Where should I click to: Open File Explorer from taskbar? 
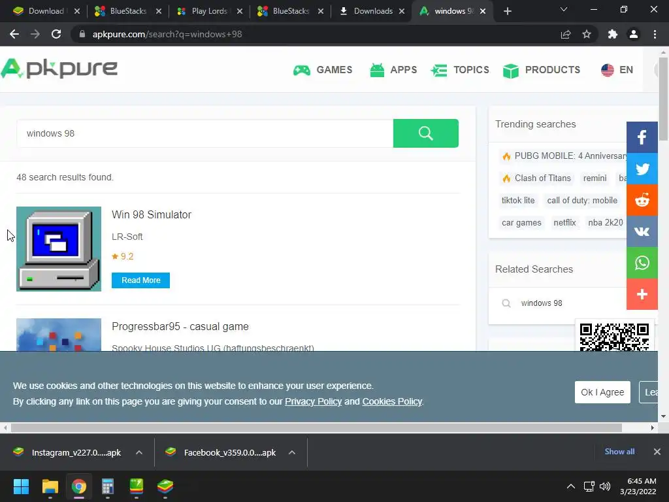pos(50,486)
